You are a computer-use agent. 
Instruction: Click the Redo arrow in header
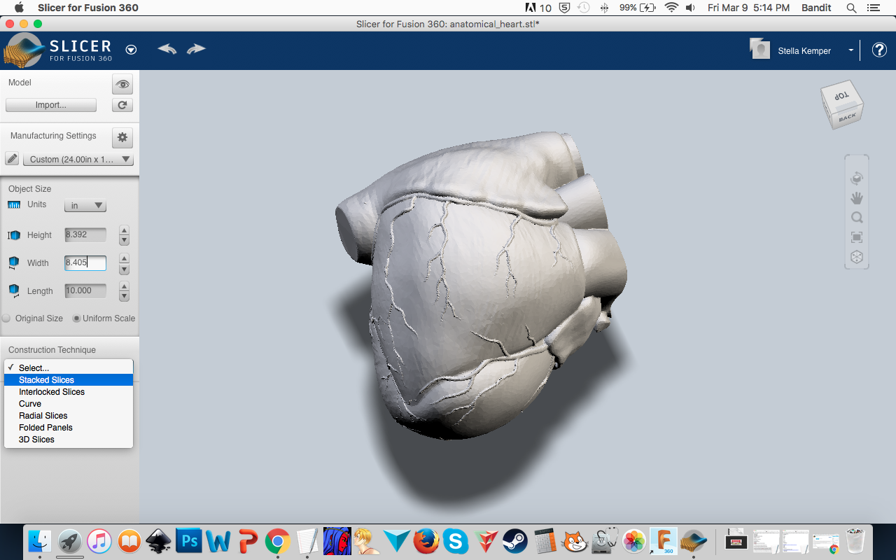point(196,49)
